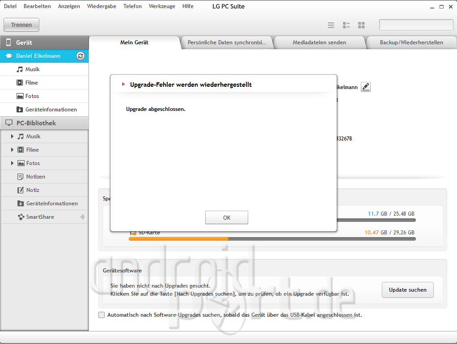
Task: Expand the Musik node in PC-Bibliothek
Action: pyautogui.click(x=13, y=136)
